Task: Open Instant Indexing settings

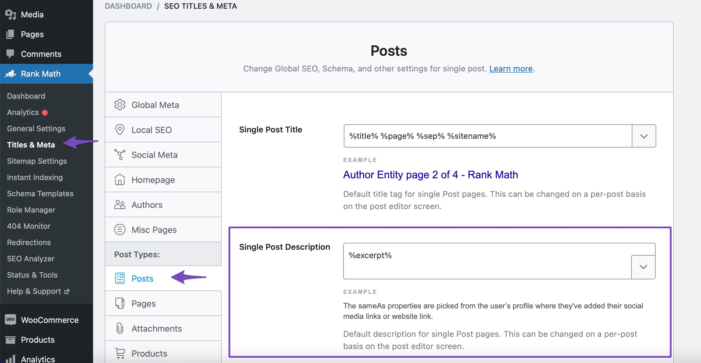Action: pos(35,177)
